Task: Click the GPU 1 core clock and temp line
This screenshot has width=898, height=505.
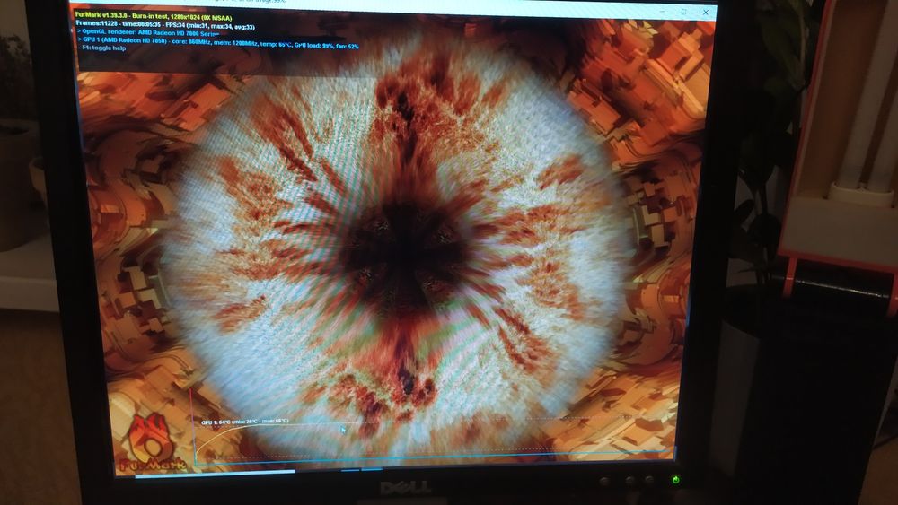Action: point(217,42)
